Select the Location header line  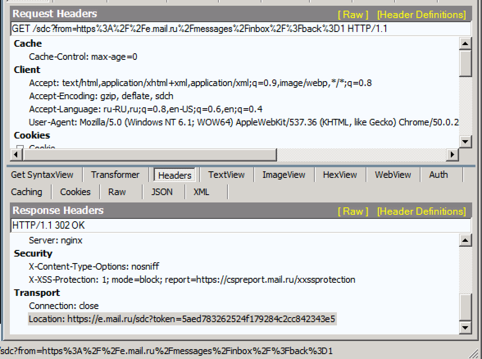point(182,319)
